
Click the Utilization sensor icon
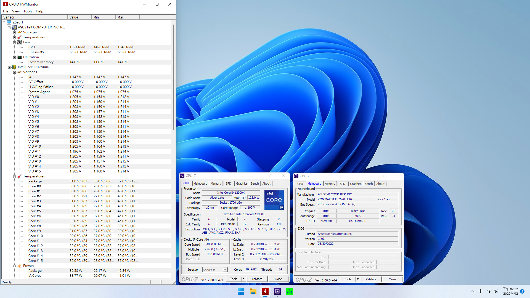point(19,57)
